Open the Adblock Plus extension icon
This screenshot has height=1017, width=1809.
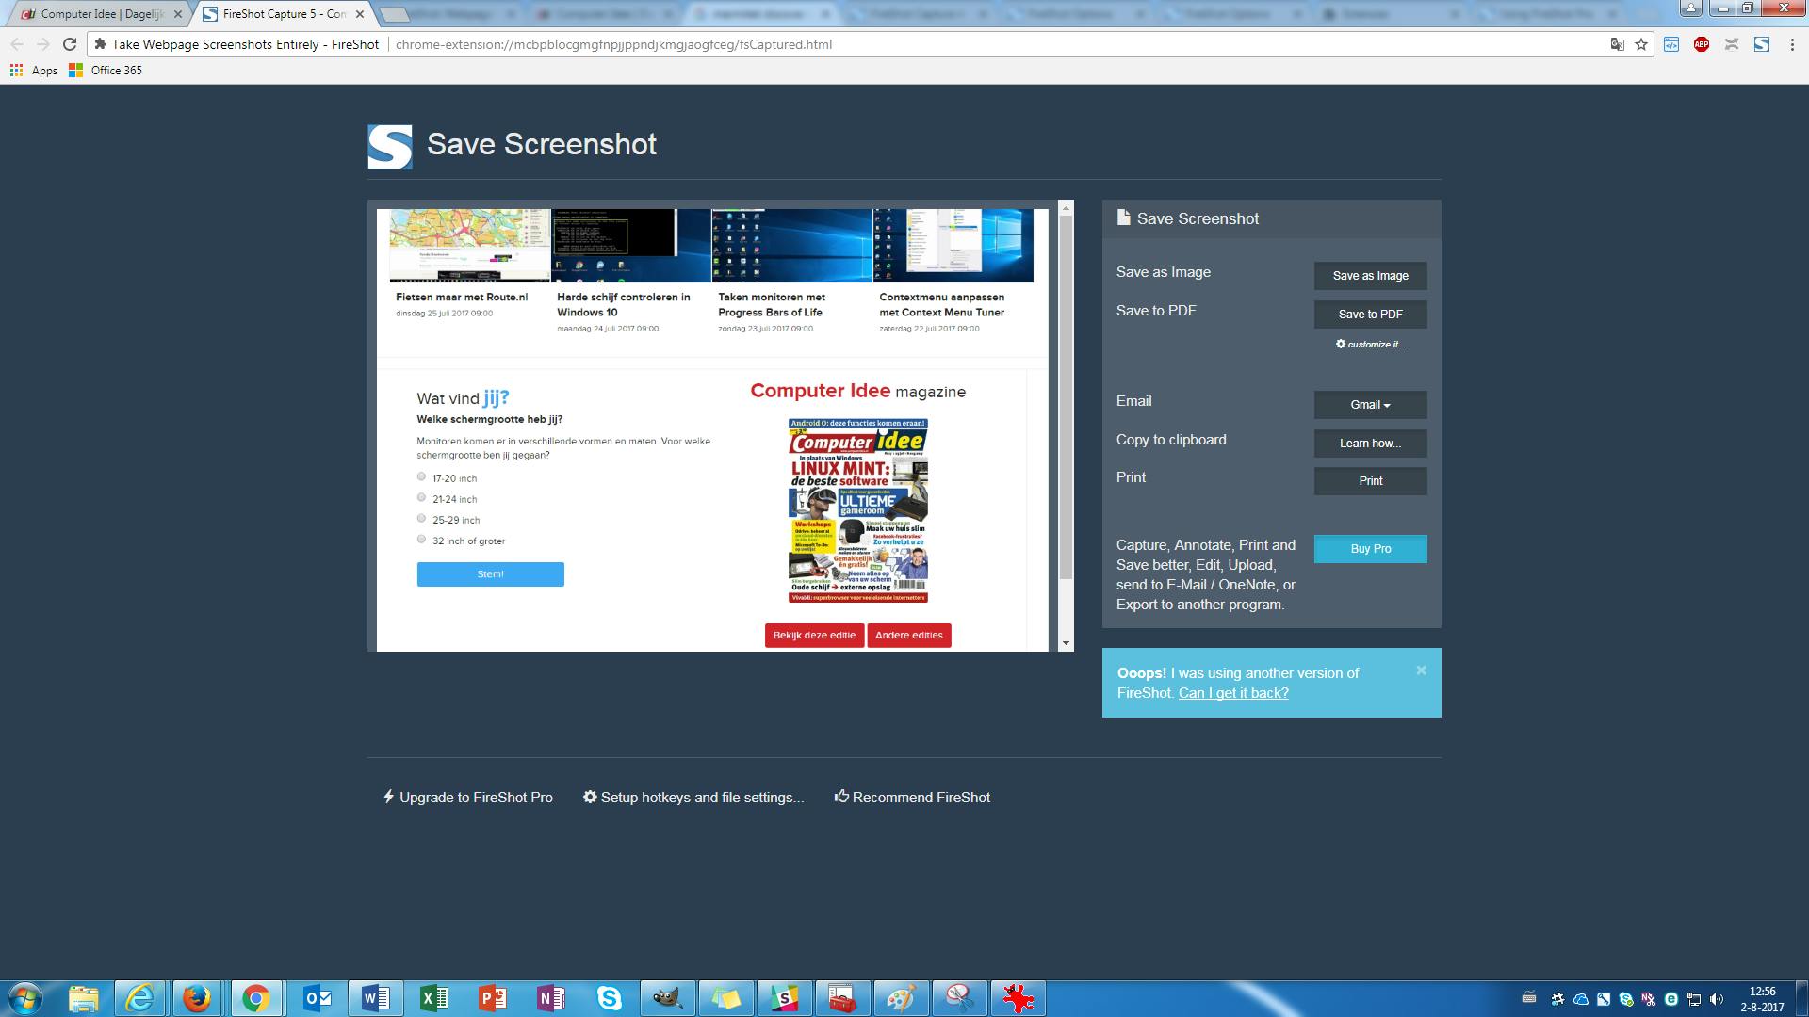[x=1701, y=44]
